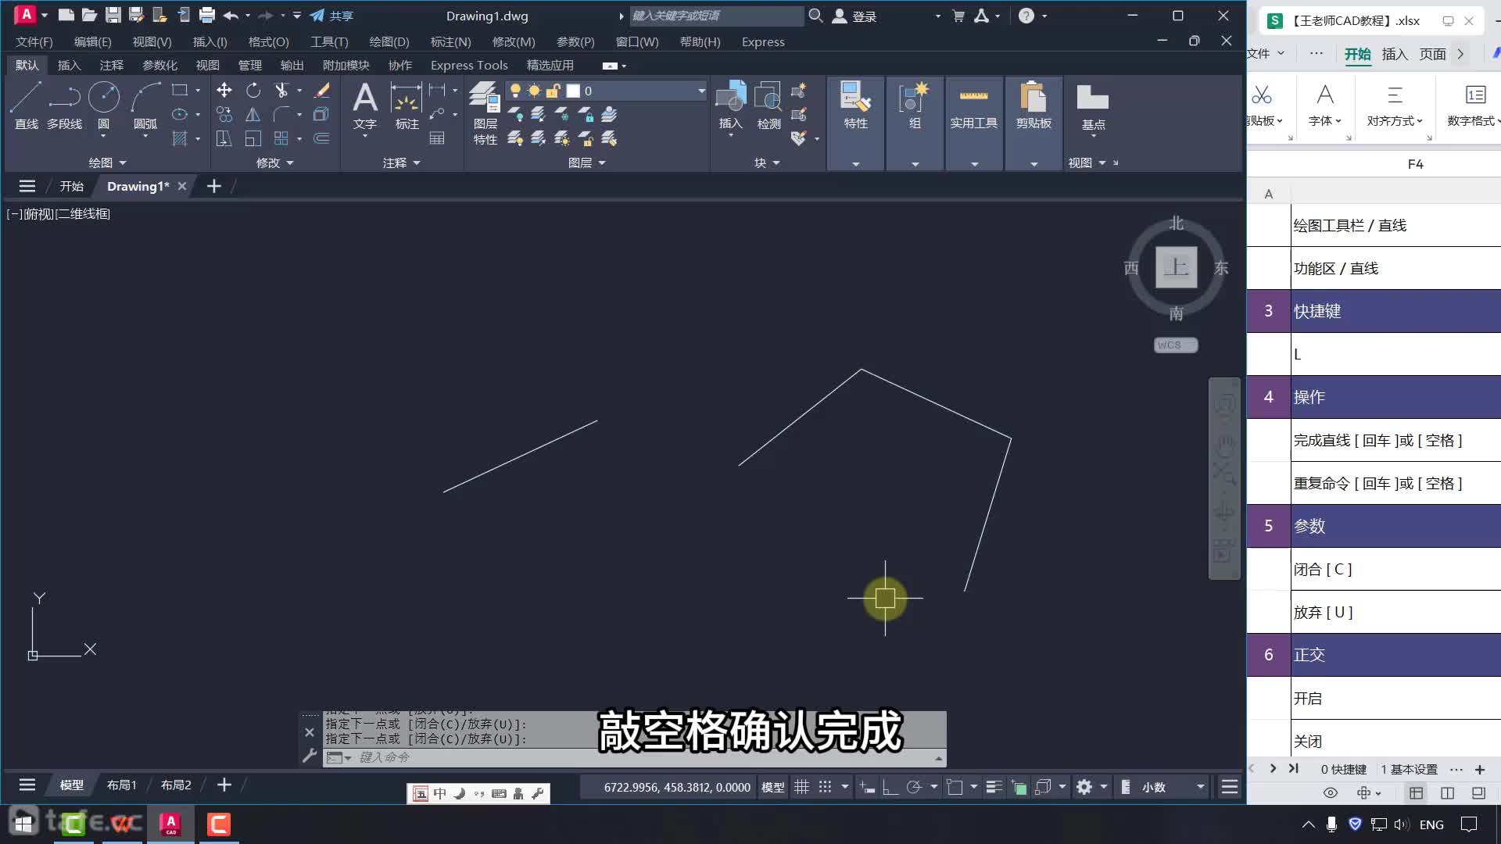This screenshot has width=1501, height=844.
Task: Toggle snap mode dots in status bar
Action: (825, 787)
